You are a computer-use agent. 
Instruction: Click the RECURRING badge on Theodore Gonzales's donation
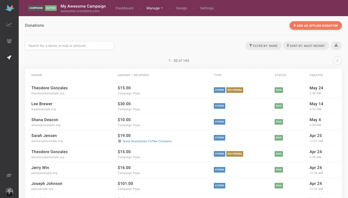point(235,90)
